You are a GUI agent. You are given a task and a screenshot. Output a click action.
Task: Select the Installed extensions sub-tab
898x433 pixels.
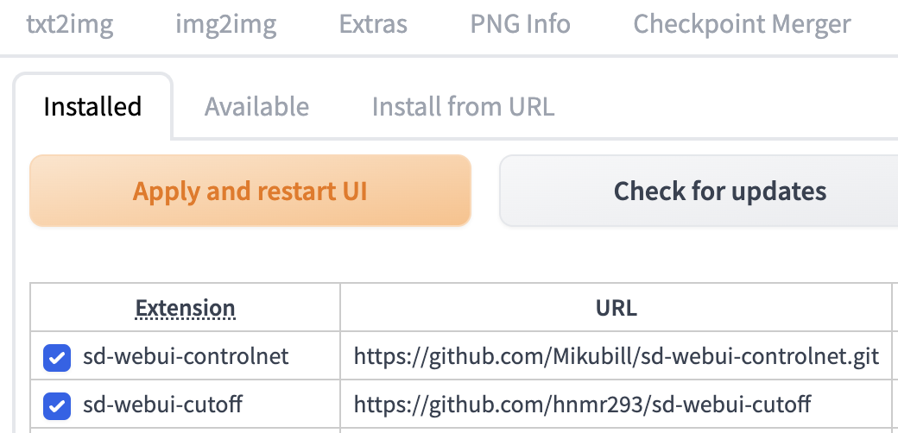[92, 107]
